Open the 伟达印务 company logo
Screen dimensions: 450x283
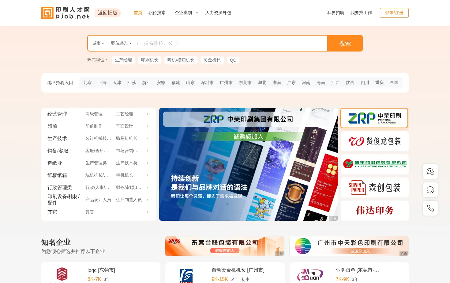(x=375, y=211)
